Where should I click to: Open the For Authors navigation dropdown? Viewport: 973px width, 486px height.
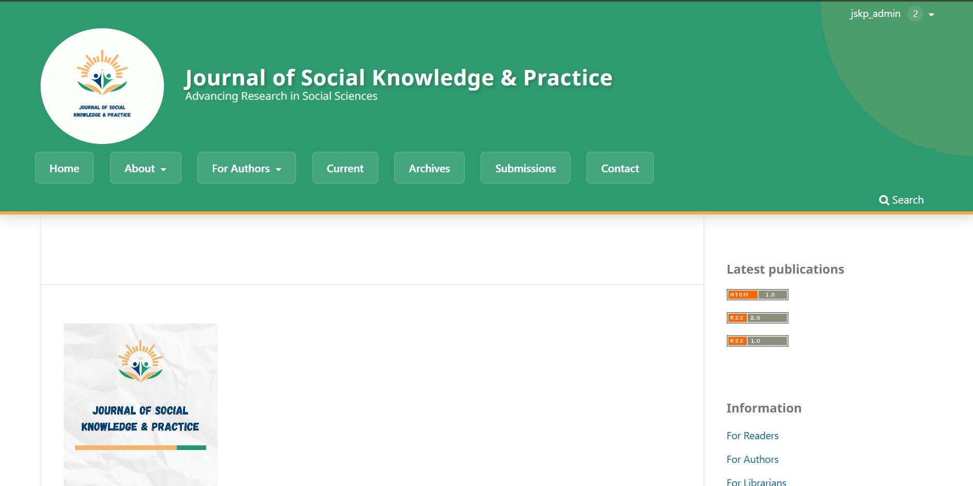tap(247, 168)
